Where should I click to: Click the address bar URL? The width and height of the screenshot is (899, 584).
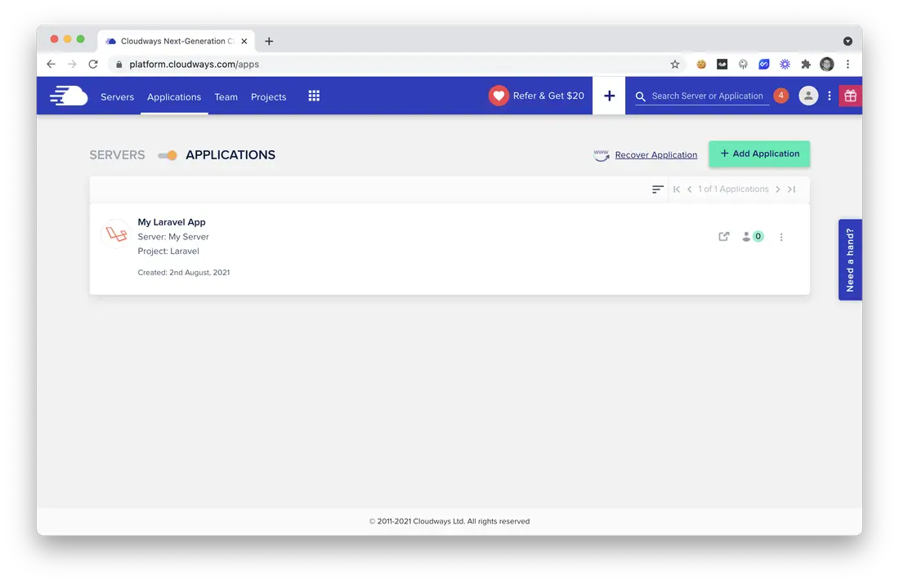(x=194, y=65)
